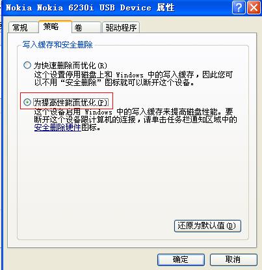Click the 写入缓存和安全删除 group heading
The width and height of the screenshot is (262, 270).
coord(57,45)
